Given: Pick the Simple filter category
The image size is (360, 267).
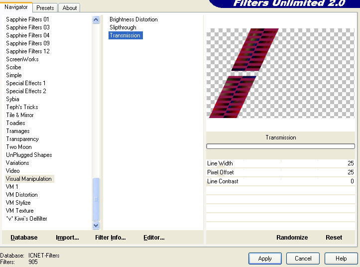Looking at the screenshot, I should (14, 75).
